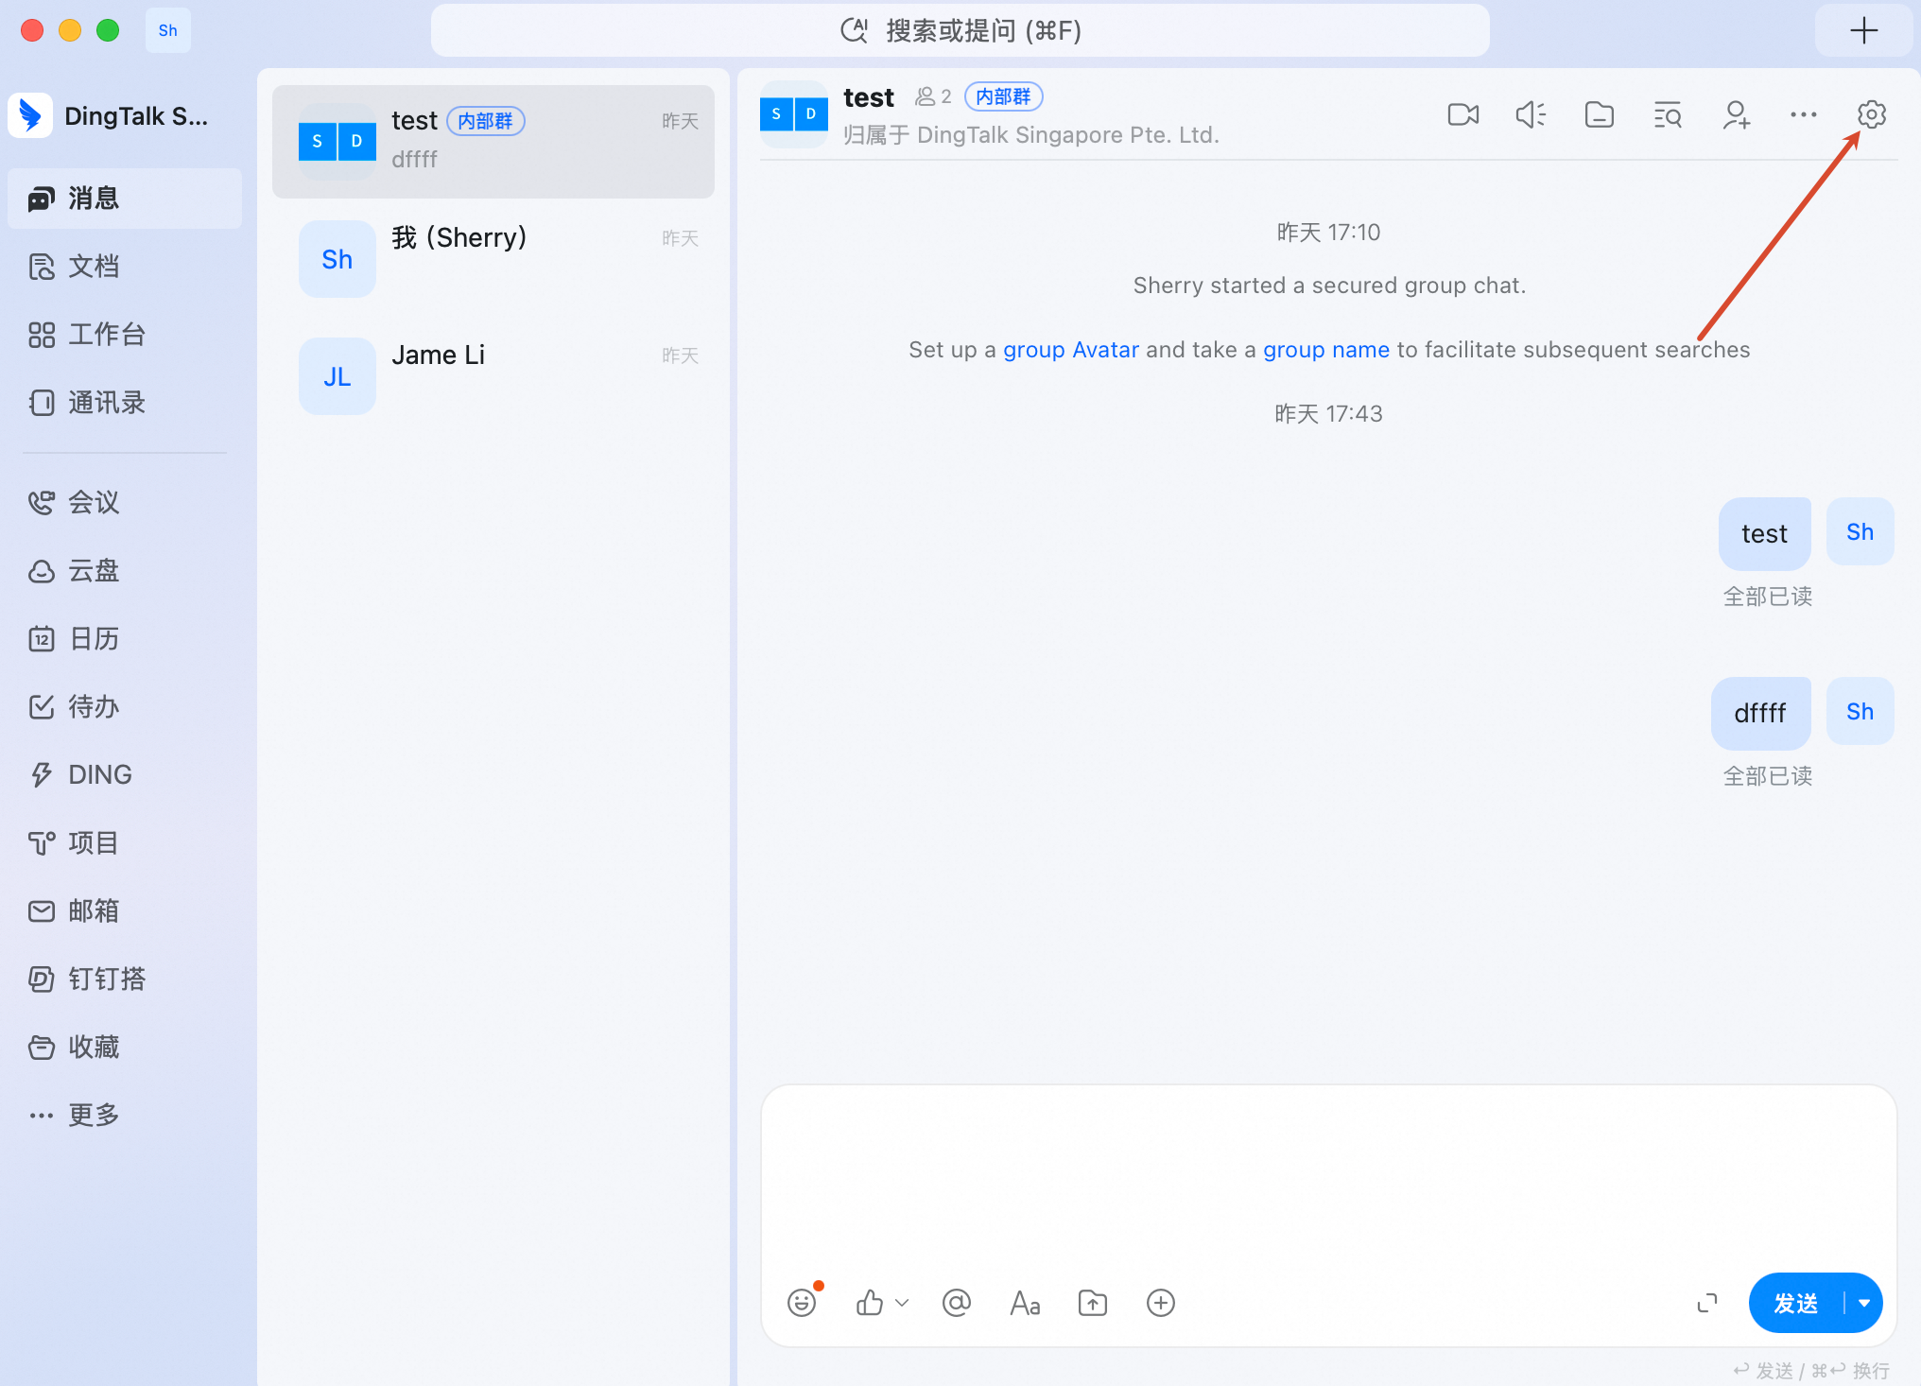Open 待办 to-do list
1921x1386 pixels.
pos(125,706)
